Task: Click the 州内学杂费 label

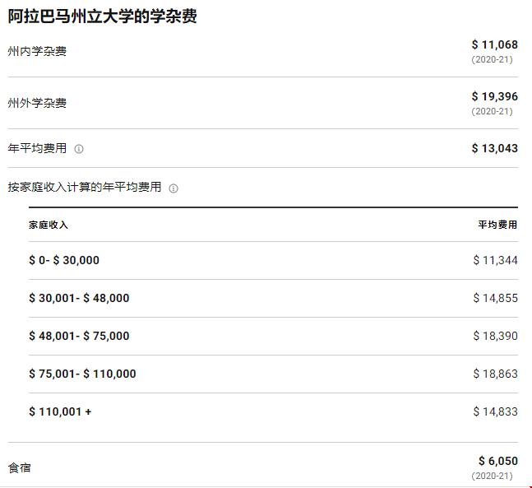Action: click(37, 51)
